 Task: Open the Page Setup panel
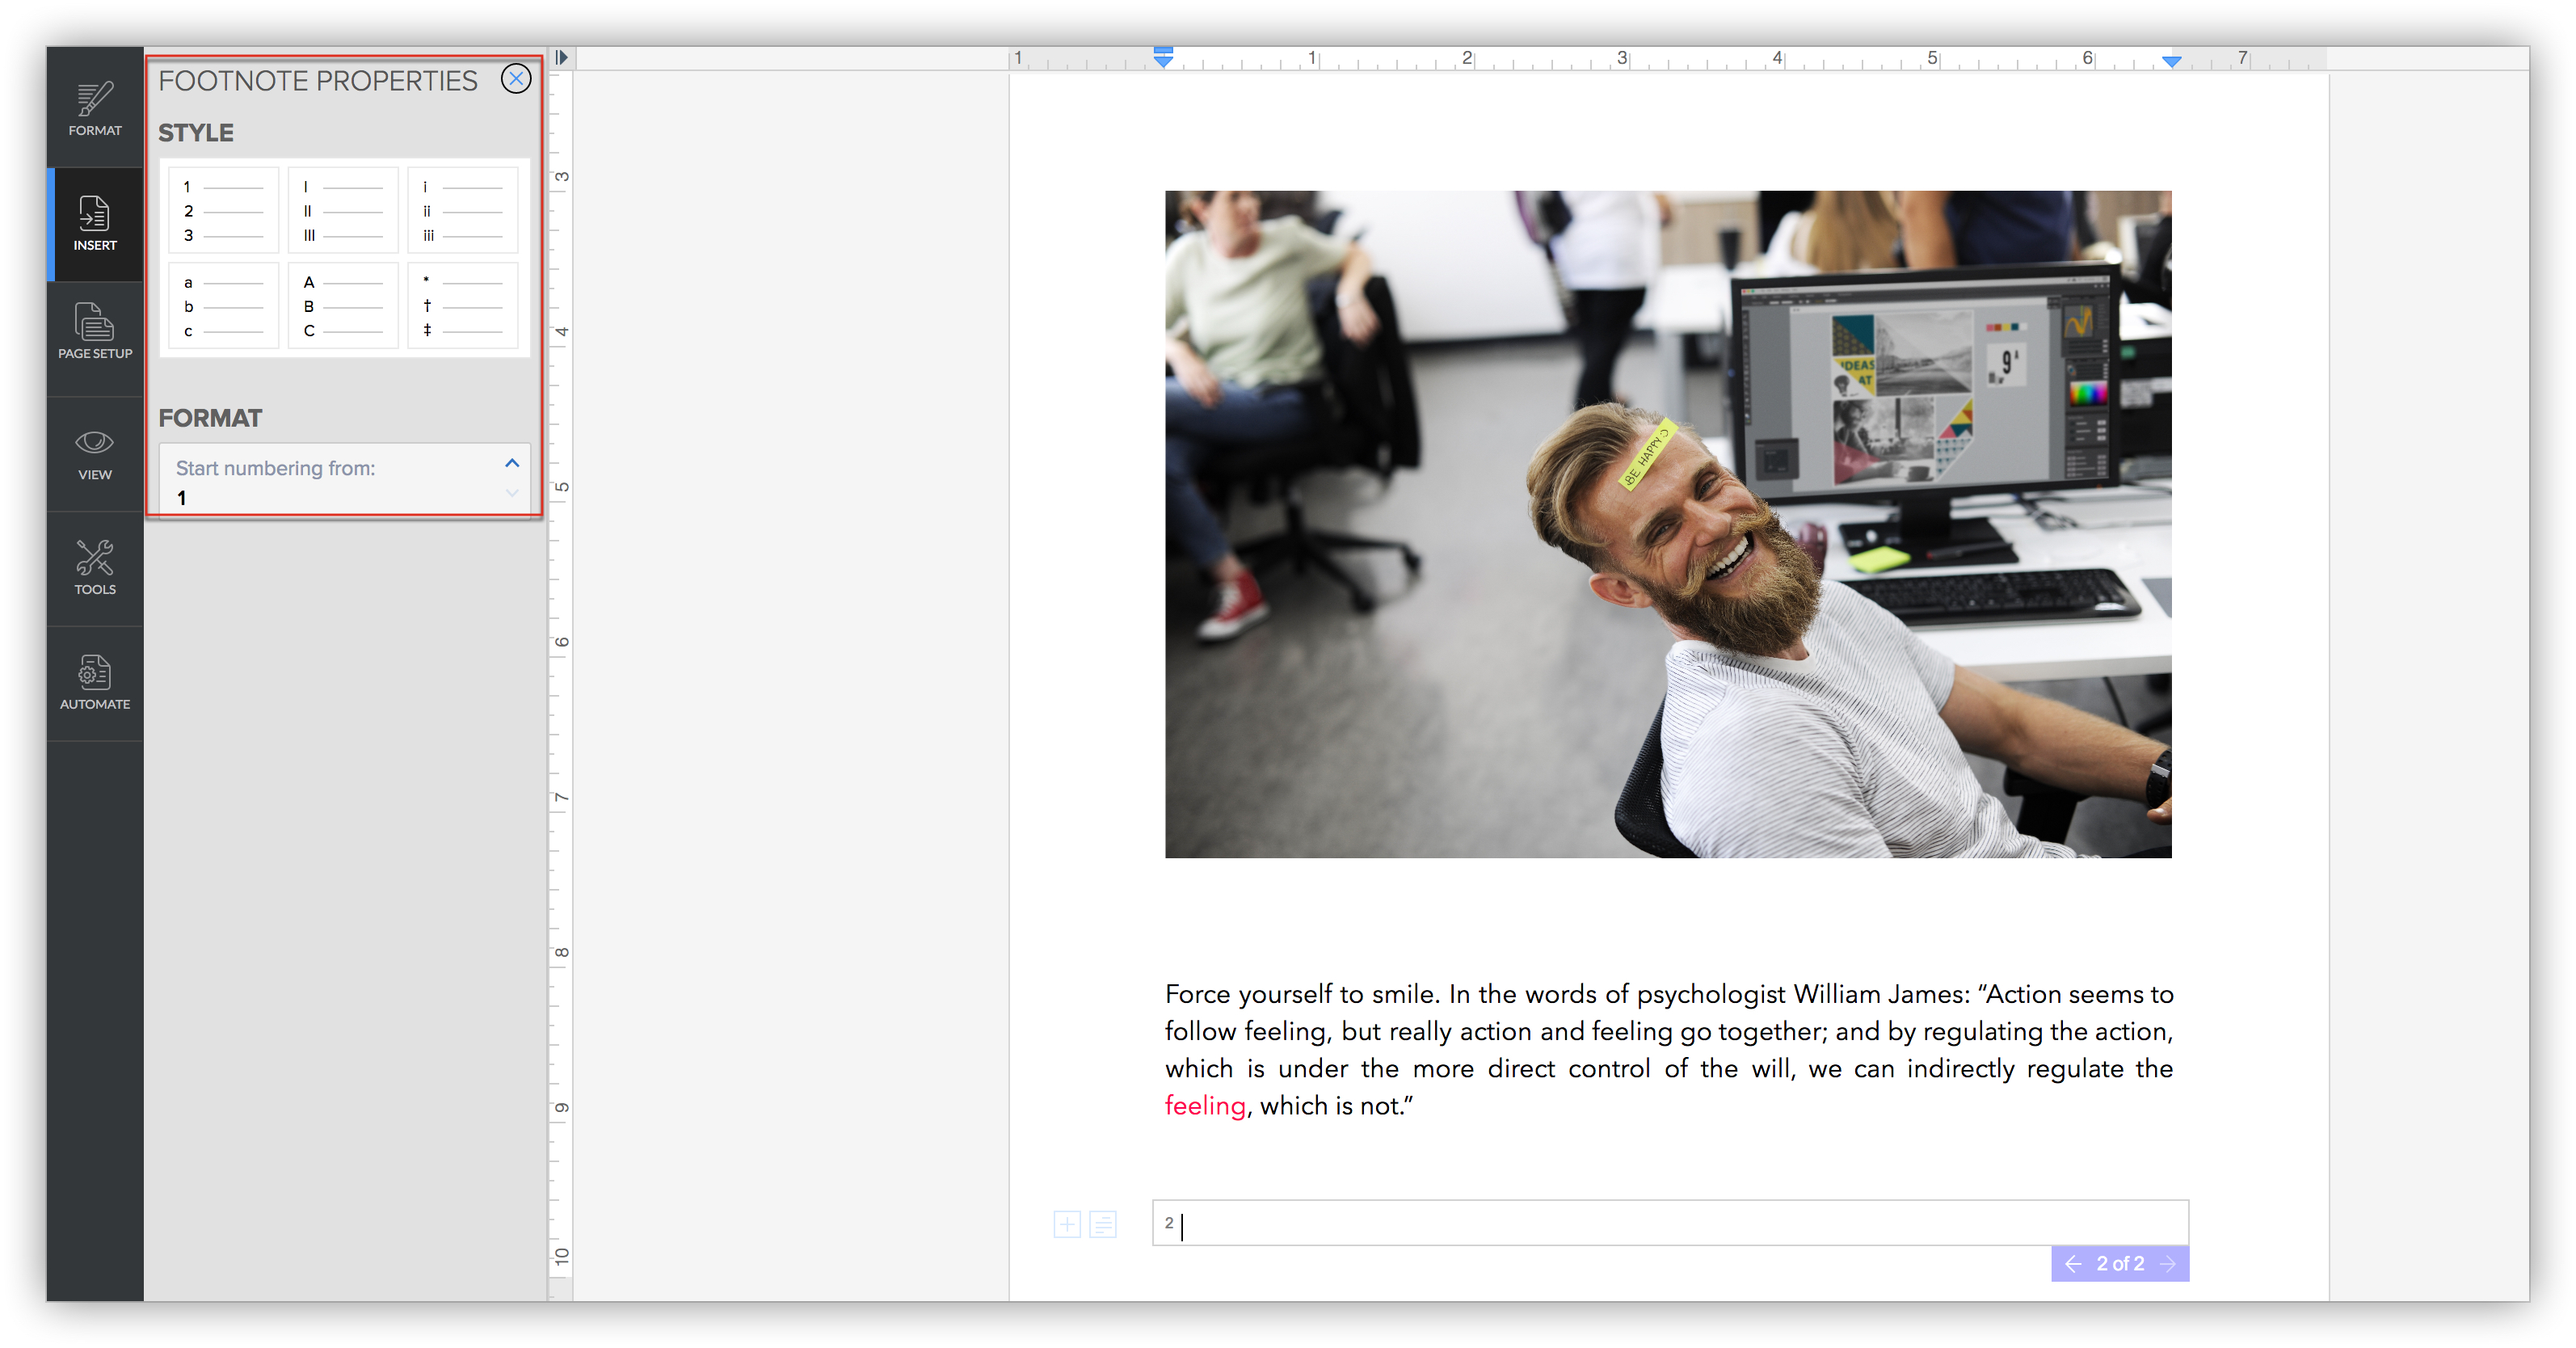94,331
